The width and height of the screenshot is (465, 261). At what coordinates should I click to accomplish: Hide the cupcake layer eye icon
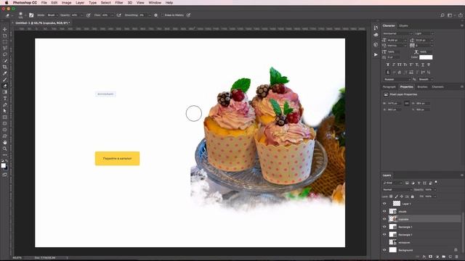[384, 219]
